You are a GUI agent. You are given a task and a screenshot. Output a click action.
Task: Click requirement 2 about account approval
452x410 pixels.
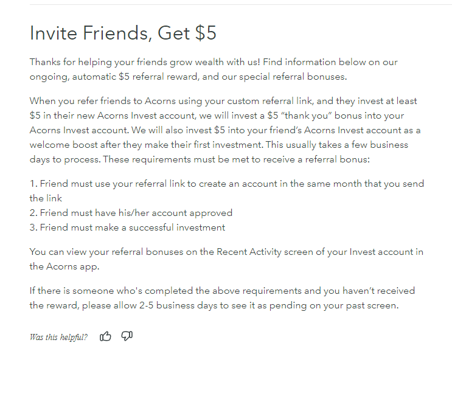(131, 213)
